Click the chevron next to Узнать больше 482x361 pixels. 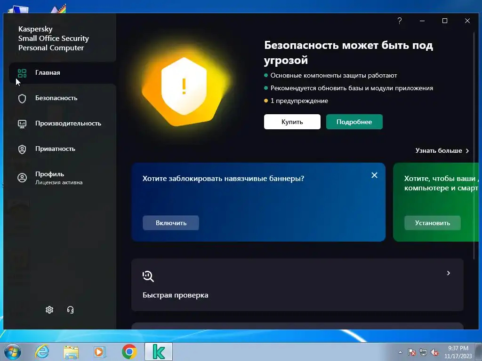tap(467, 151)
